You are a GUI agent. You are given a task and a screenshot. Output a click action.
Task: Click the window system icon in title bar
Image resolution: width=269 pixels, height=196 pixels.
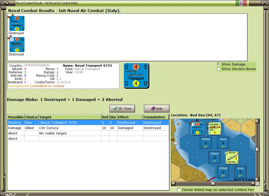tap(6, 3)
